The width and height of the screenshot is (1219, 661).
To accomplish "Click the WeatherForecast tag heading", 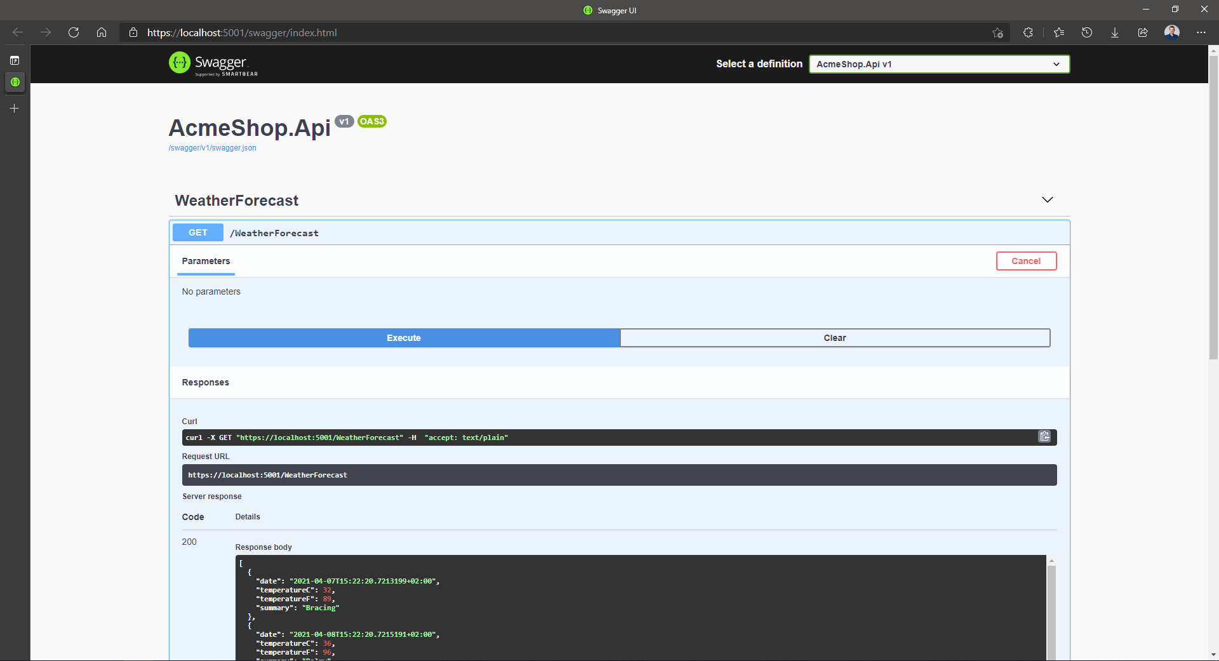I will point(237,201).
